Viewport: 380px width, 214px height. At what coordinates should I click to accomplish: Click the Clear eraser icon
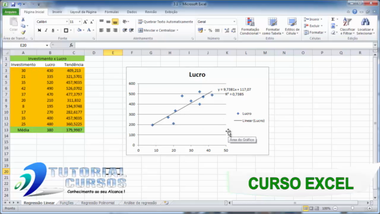coord(333,32)
